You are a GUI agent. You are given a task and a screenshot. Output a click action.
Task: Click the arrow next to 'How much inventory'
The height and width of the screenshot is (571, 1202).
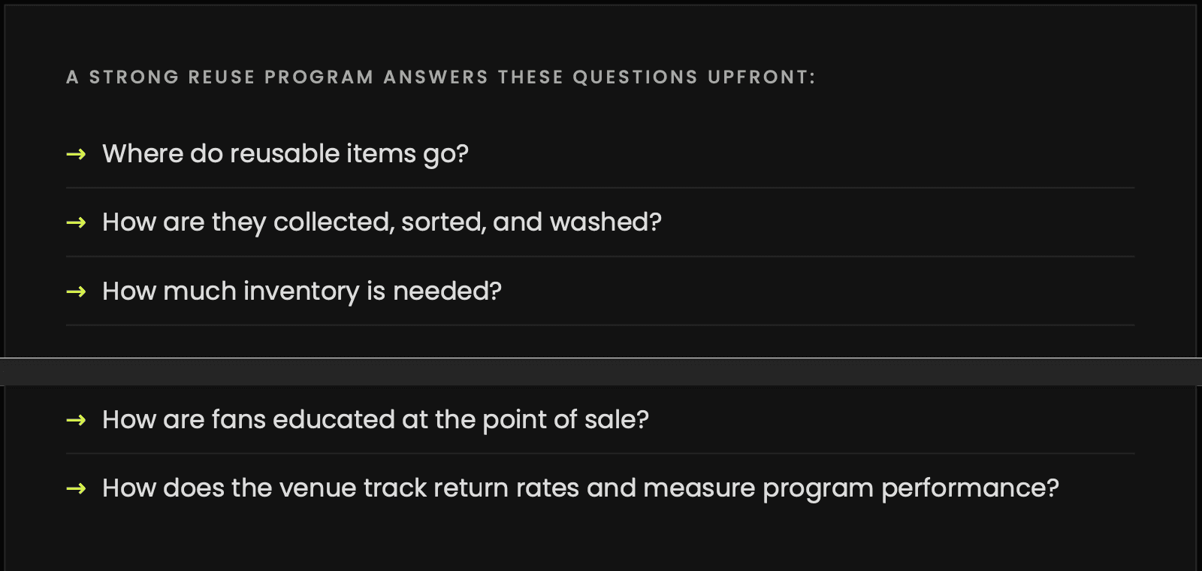pos(76,292)
